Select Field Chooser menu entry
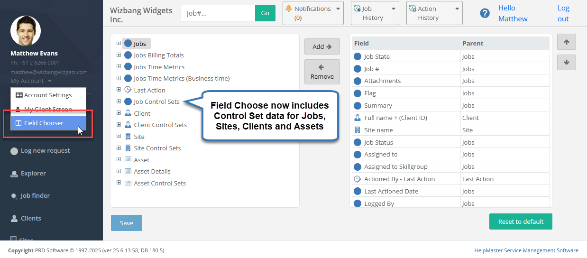The height and width of the screenshot is (258, 587). point(48,123)
